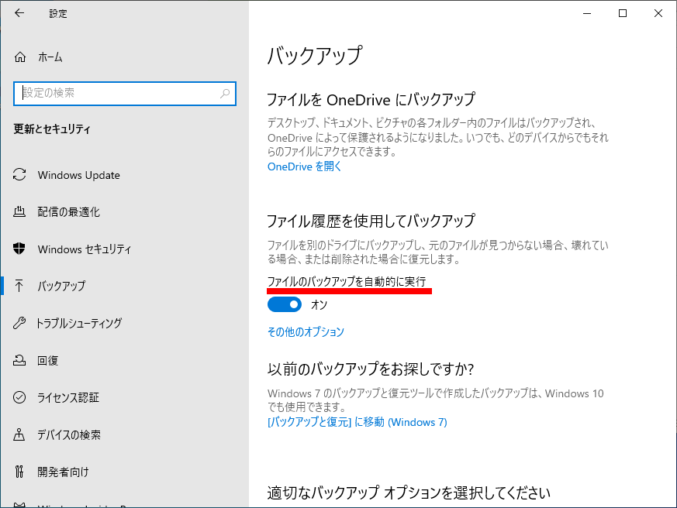The width and height of the screenshot is (677, 508).
Task: Select the ライセンス認証 checkmark icon
Action: click(x=19, y=397)
